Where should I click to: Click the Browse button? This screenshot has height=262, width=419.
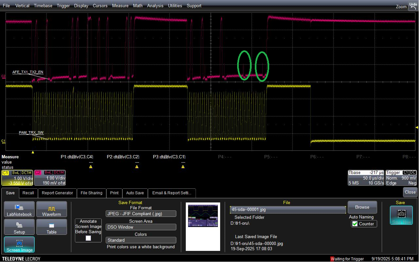362,207
